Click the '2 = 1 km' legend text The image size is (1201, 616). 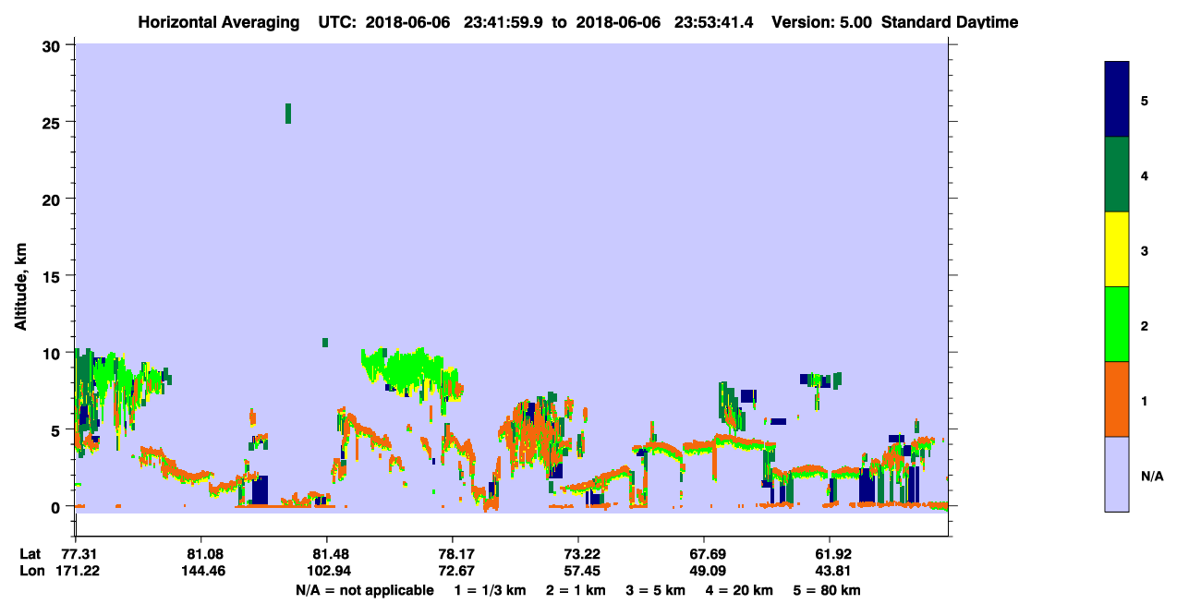coord(576,590)
